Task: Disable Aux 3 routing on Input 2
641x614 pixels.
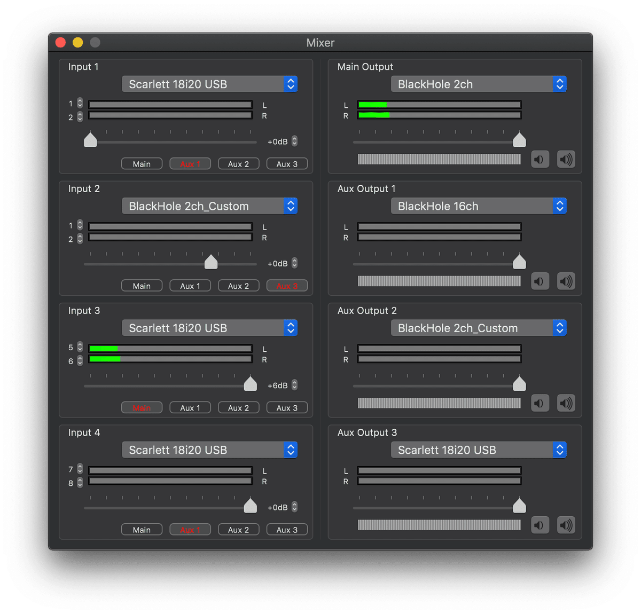Action: point(287,286)
